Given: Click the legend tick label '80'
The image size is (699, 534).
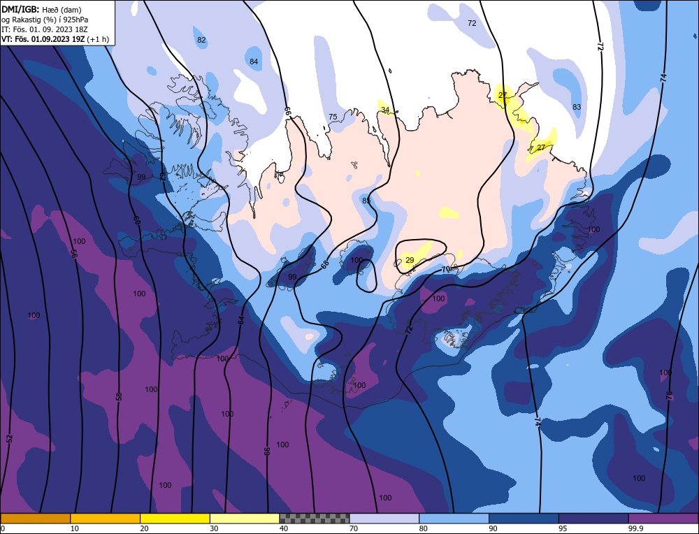Looking at the screenshot, I should click(424, 528).
